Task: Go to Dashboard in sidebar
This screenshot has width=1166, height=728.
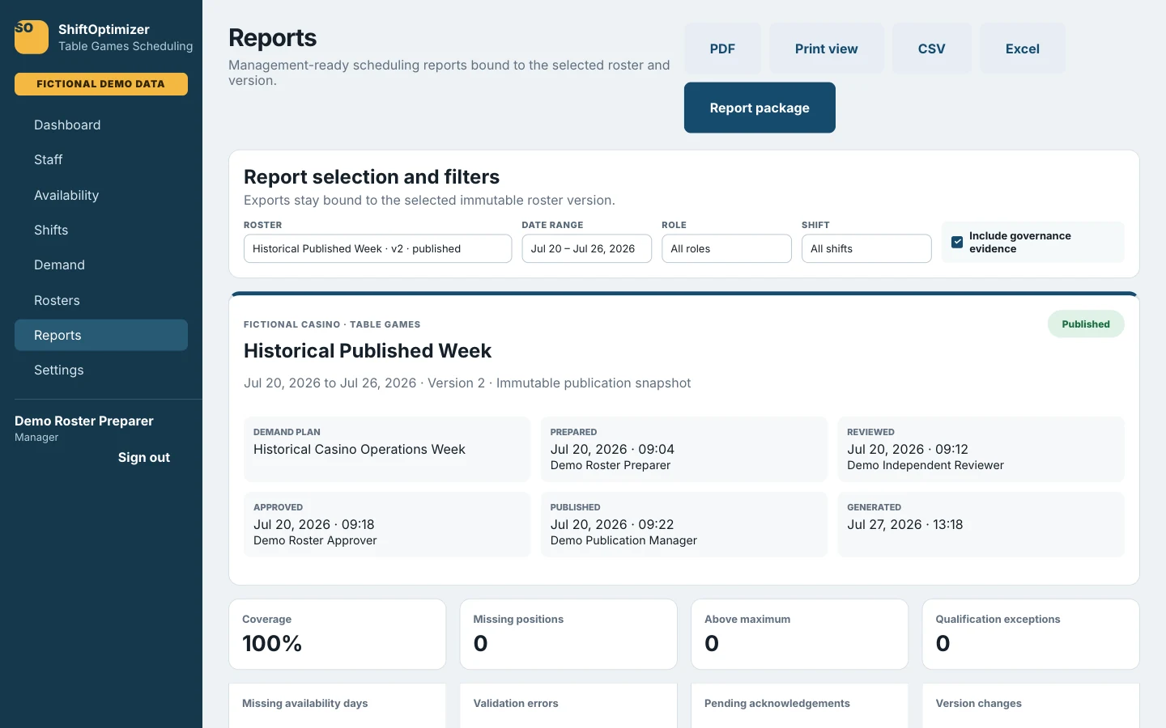Action: pos(101,125)
